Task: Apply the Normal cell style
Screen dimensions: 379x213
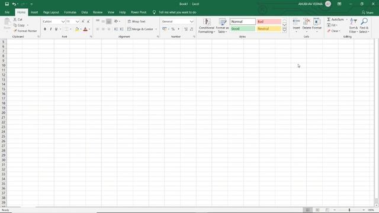Action: click(243, 21)
